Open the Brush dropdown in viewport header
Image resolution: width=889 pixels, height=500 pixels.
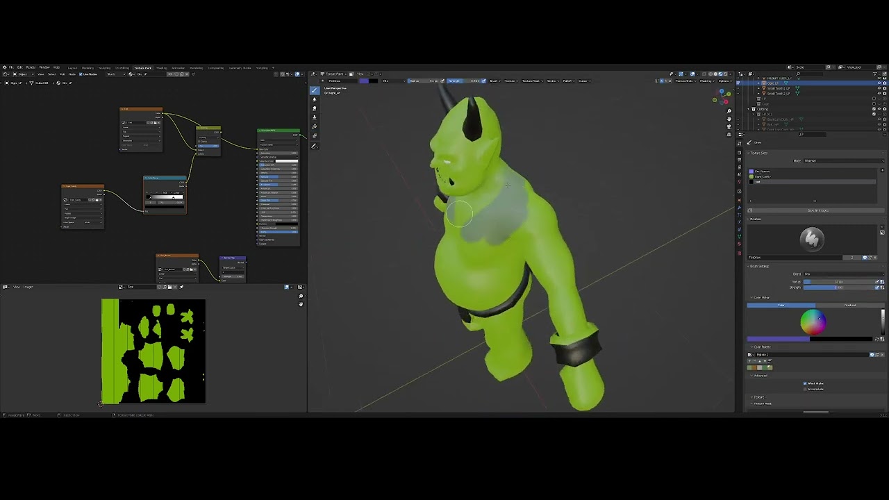coord(495,81)
